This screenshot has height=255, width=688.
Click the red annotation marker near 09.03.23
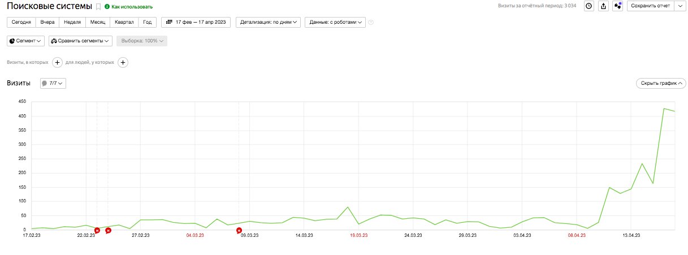(239, 230)
